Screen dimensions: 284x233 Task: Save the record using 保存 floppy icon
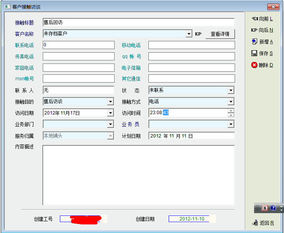click(x=254, y=53)
